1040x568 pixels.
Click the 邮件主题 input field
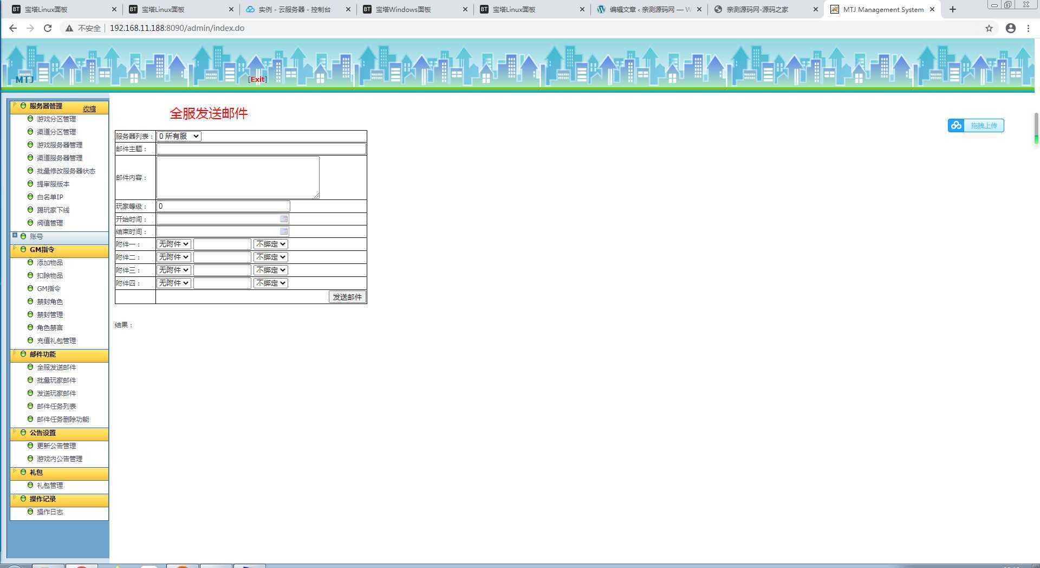[261, 149]
